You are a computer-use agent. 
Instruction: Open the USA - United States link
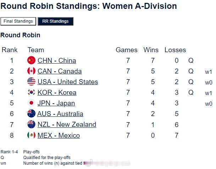pyautogui.click(x=68, y=82)
